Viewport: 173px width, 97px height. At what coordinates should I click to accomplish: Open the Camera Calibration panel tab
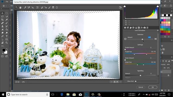click(145, 27)
